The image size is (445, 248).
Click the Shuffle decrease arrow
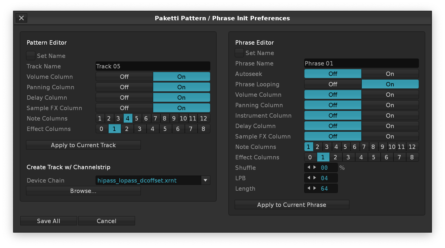309,167
